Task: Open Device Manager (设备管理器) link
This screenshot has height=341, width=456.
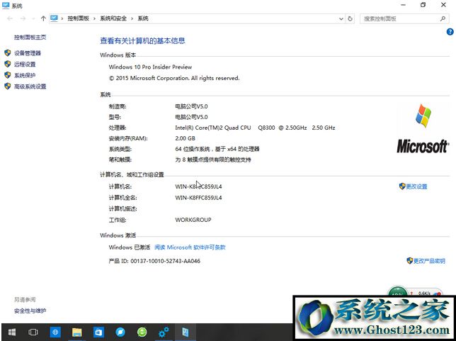Action: click(x=28, y=53)
